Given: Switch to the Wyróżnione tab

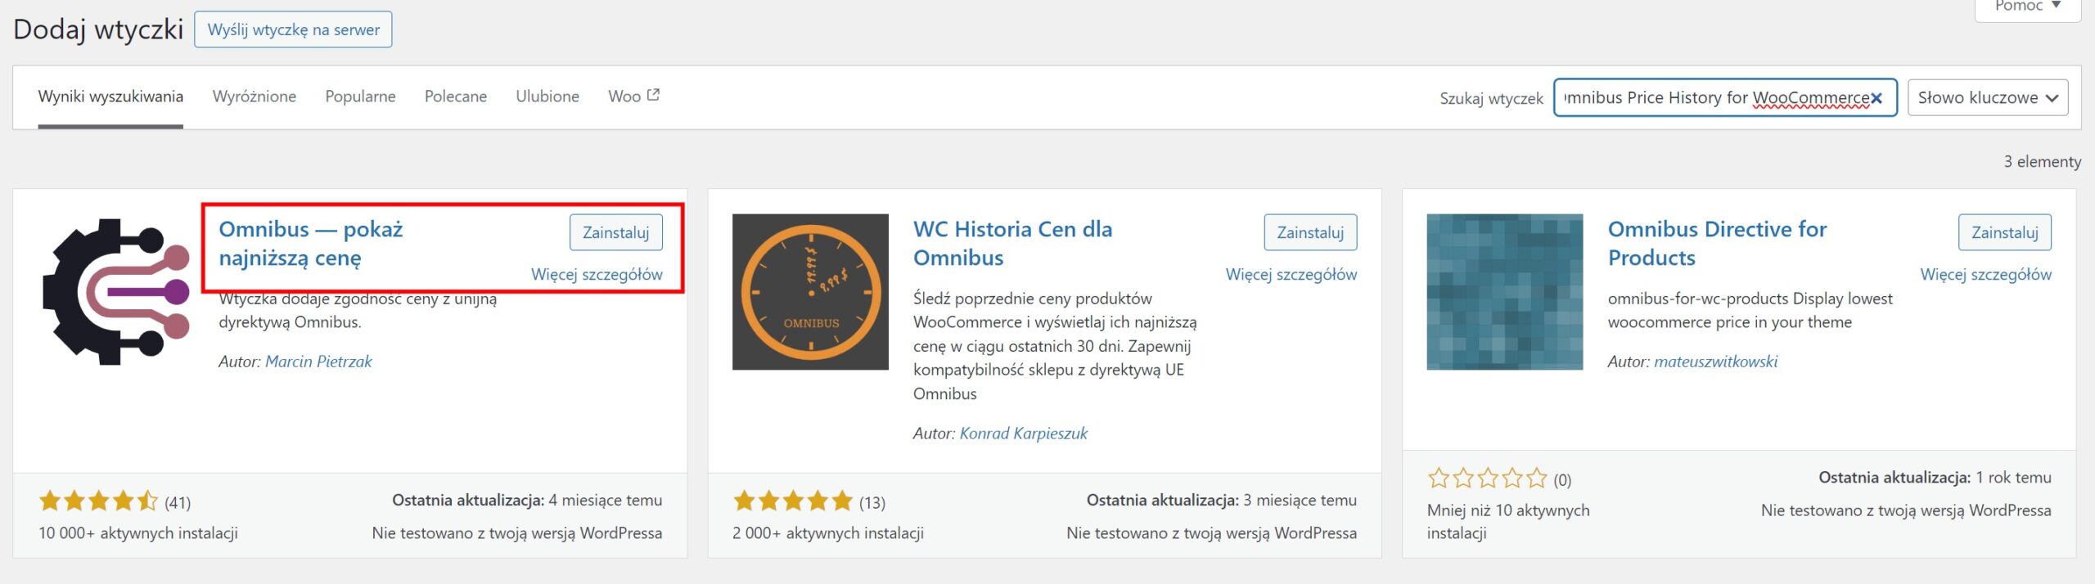Looking at the screenshot, I should [x=255, y=97].
